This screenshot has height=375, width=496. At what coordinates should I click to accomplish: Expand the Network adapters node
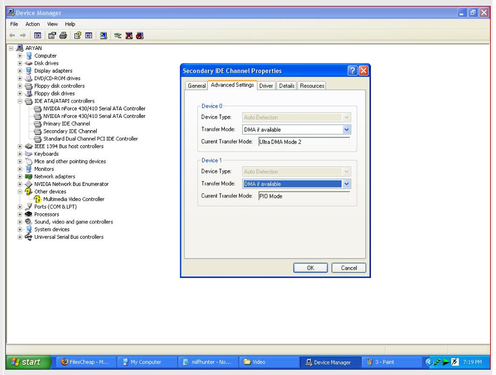(20, 176)
